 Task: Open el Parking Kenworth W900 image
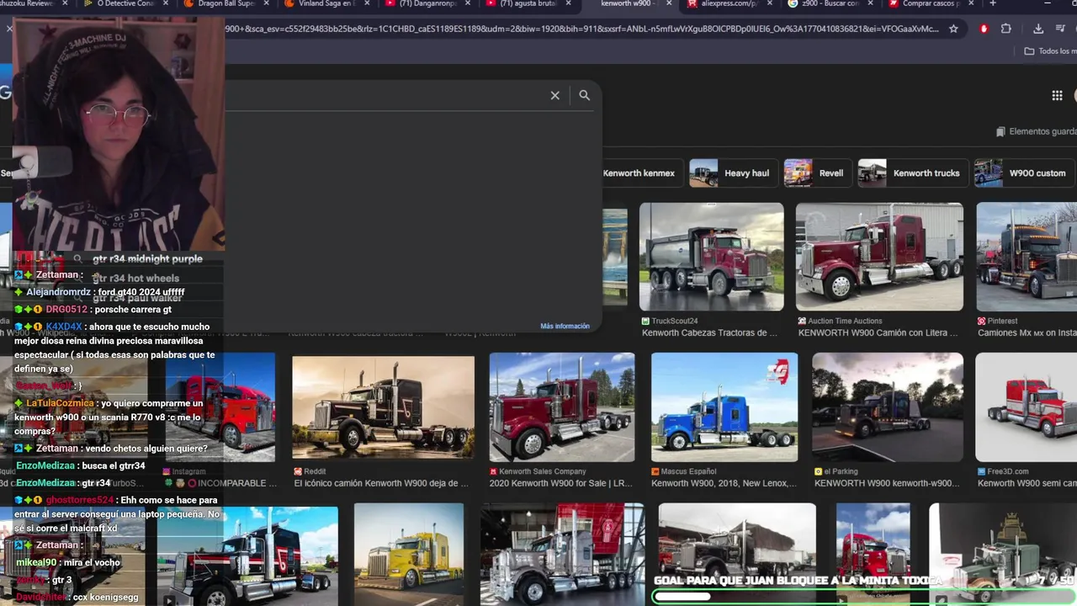[x=888, y=407]
